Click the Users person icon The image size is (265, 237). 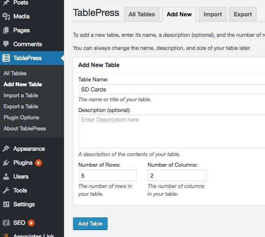coord(6,177)
